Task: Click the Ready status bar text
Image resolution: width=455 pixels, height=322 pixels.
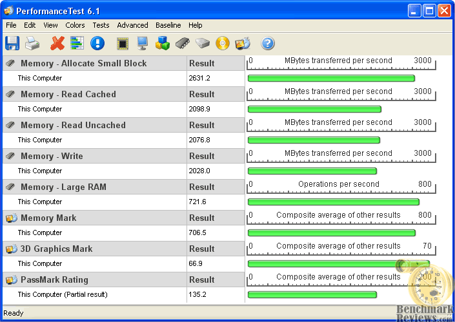Action: [x=14, y=314]
